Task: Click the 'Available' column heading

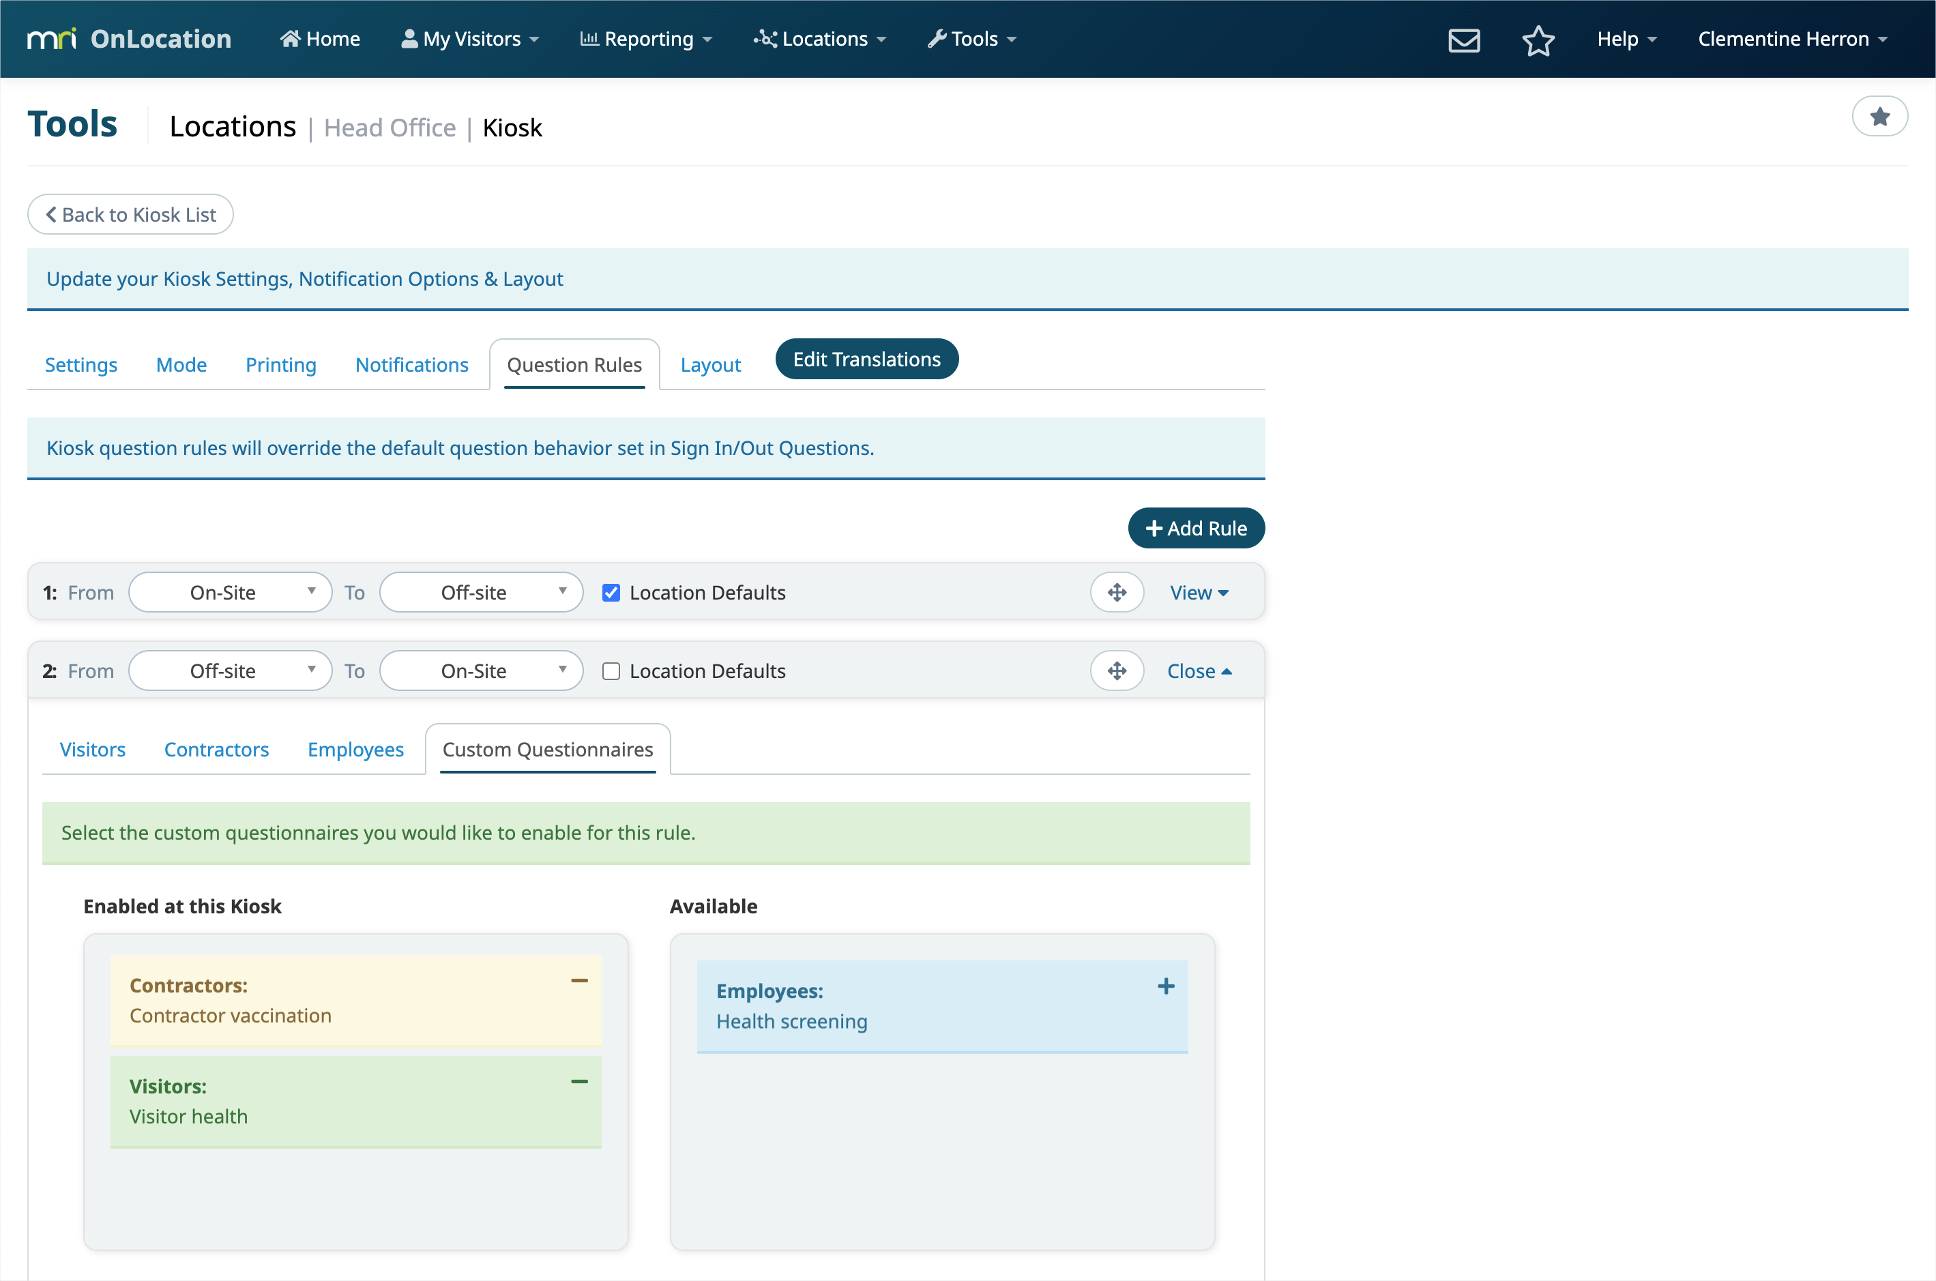Action: point(713,906)
